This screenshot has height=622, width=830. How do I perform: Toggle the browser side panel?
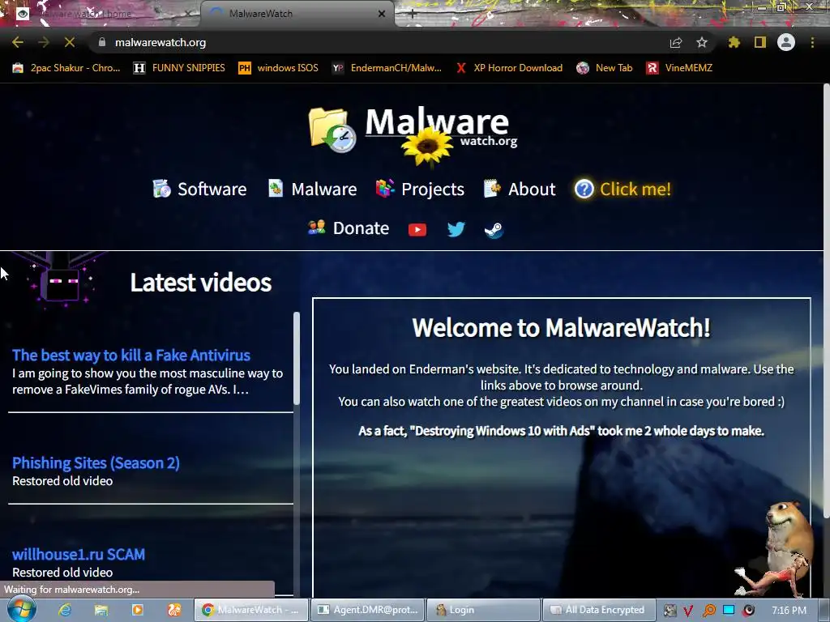(760, 42)
